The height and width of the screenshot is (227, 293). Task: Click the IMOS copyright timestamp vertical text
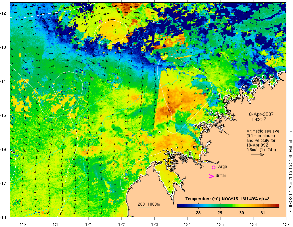click(290, 172)
